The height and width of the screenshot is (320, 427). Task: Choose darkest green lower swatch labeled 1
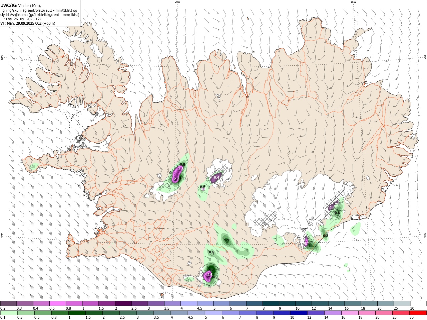click(x=76, y=313)
